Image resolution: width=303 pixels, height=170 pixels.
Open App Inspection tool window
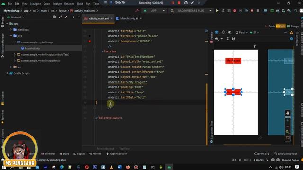tap(117, 154)
